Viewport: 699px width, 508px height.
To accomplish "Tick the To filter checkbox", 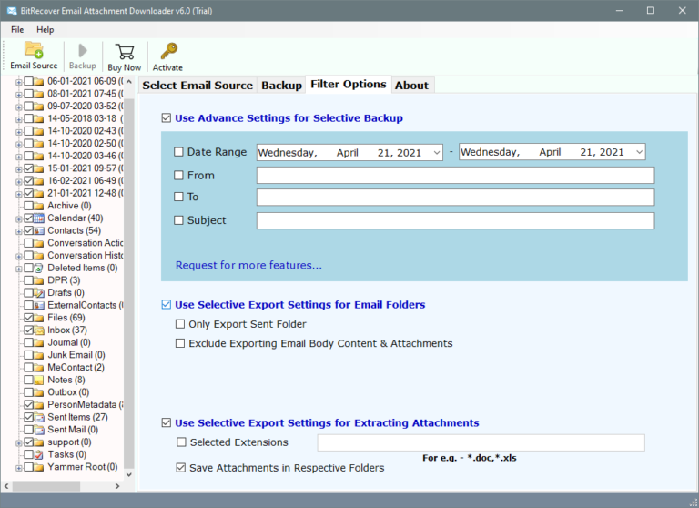I will pyautogui.click(x=178, y=197).
